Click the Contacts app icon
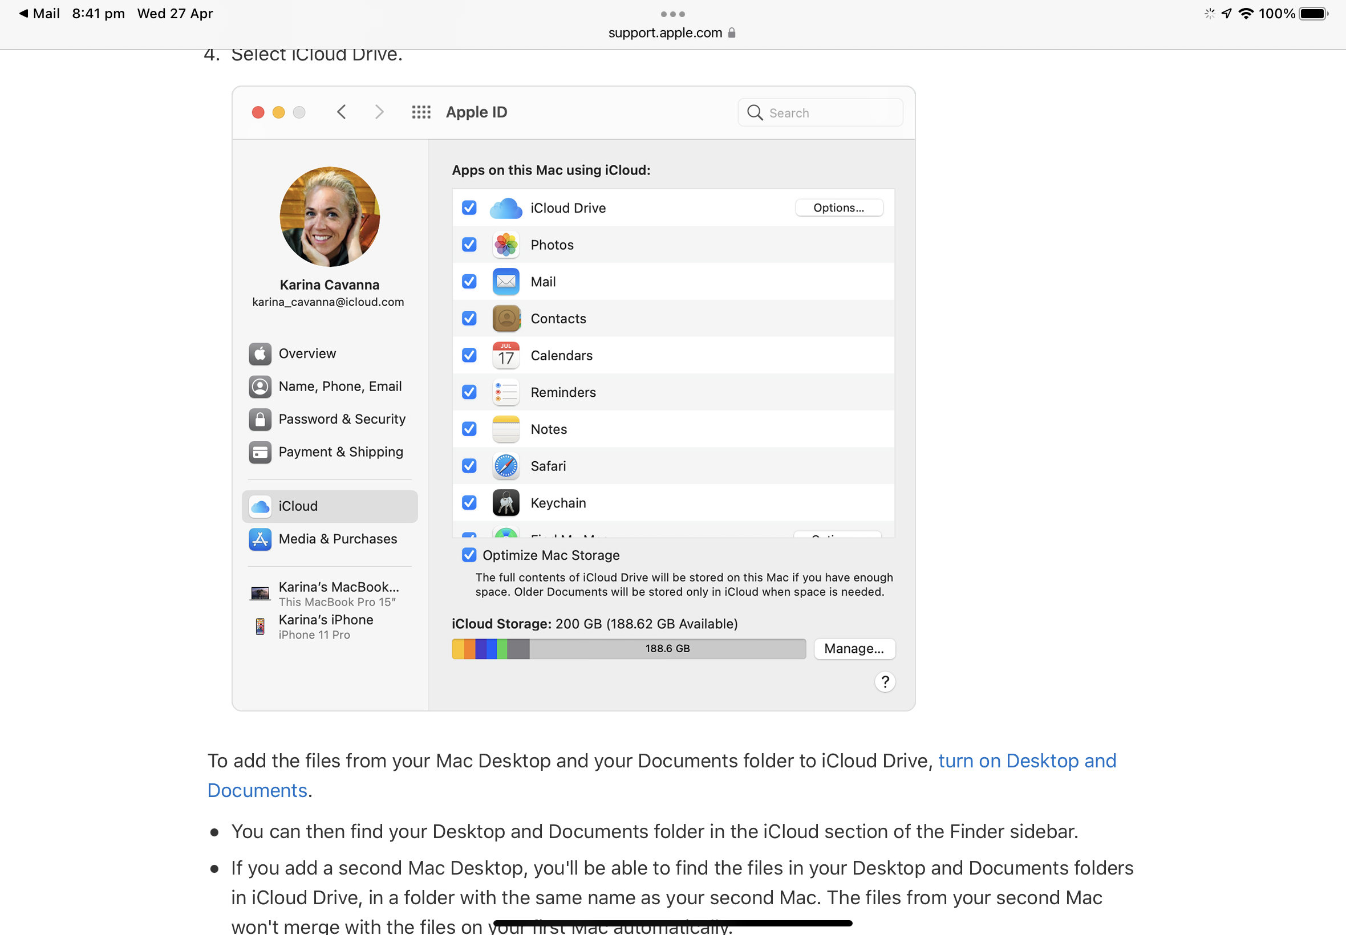Image resolution: width=1346 pixels, height=935 pixels. [505, 319]
